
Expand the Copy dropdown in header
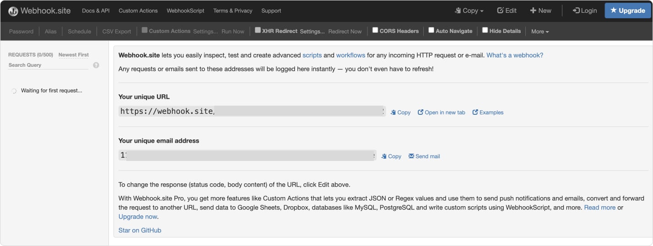pyautogui.click(x=469, y=11)
